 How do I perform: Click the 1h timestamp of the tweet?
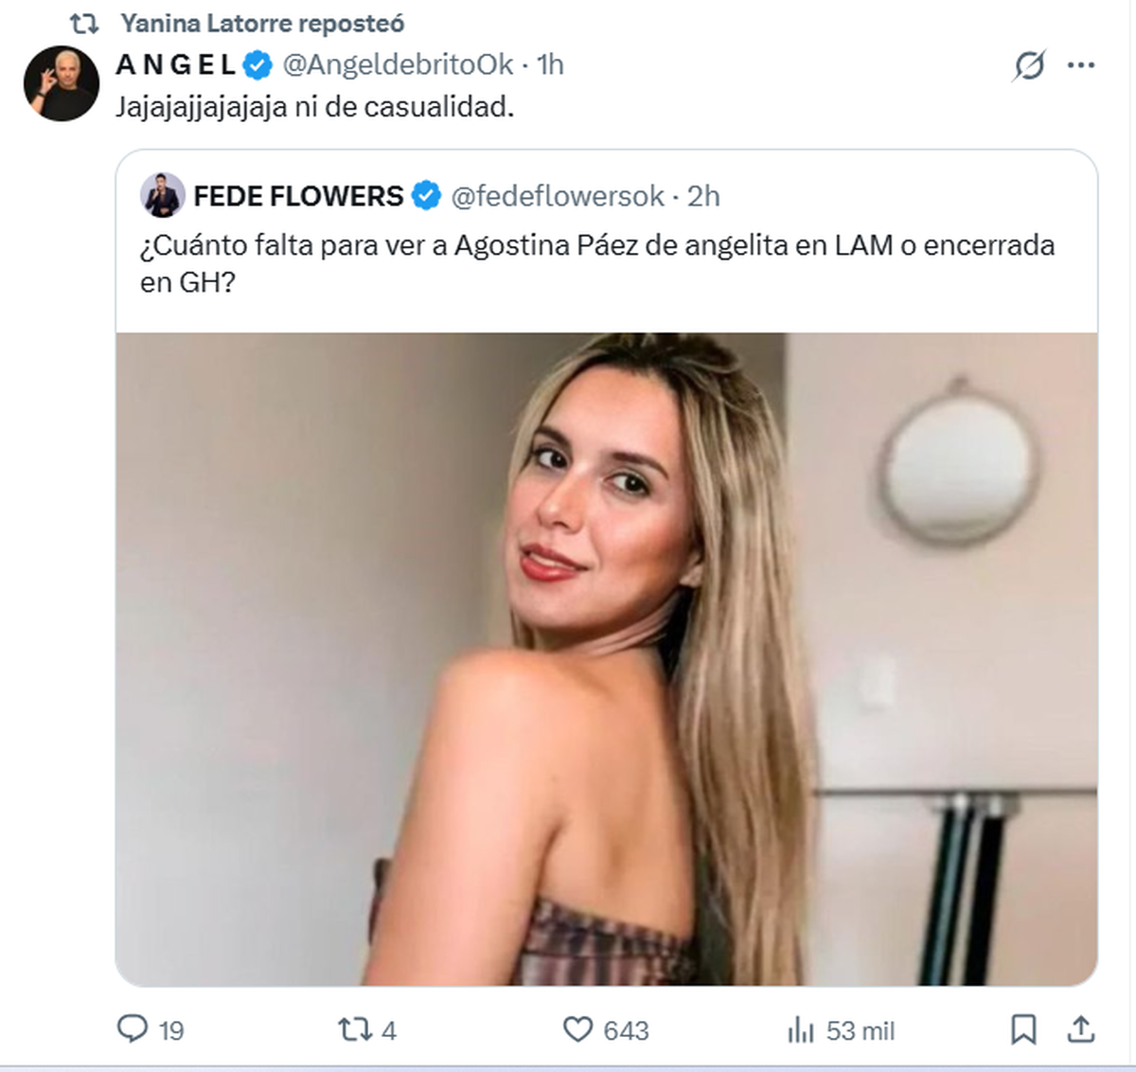point(550,64)
